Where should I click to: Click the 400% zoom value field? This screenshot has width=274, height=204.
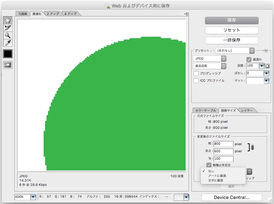(x=23, y=197)
